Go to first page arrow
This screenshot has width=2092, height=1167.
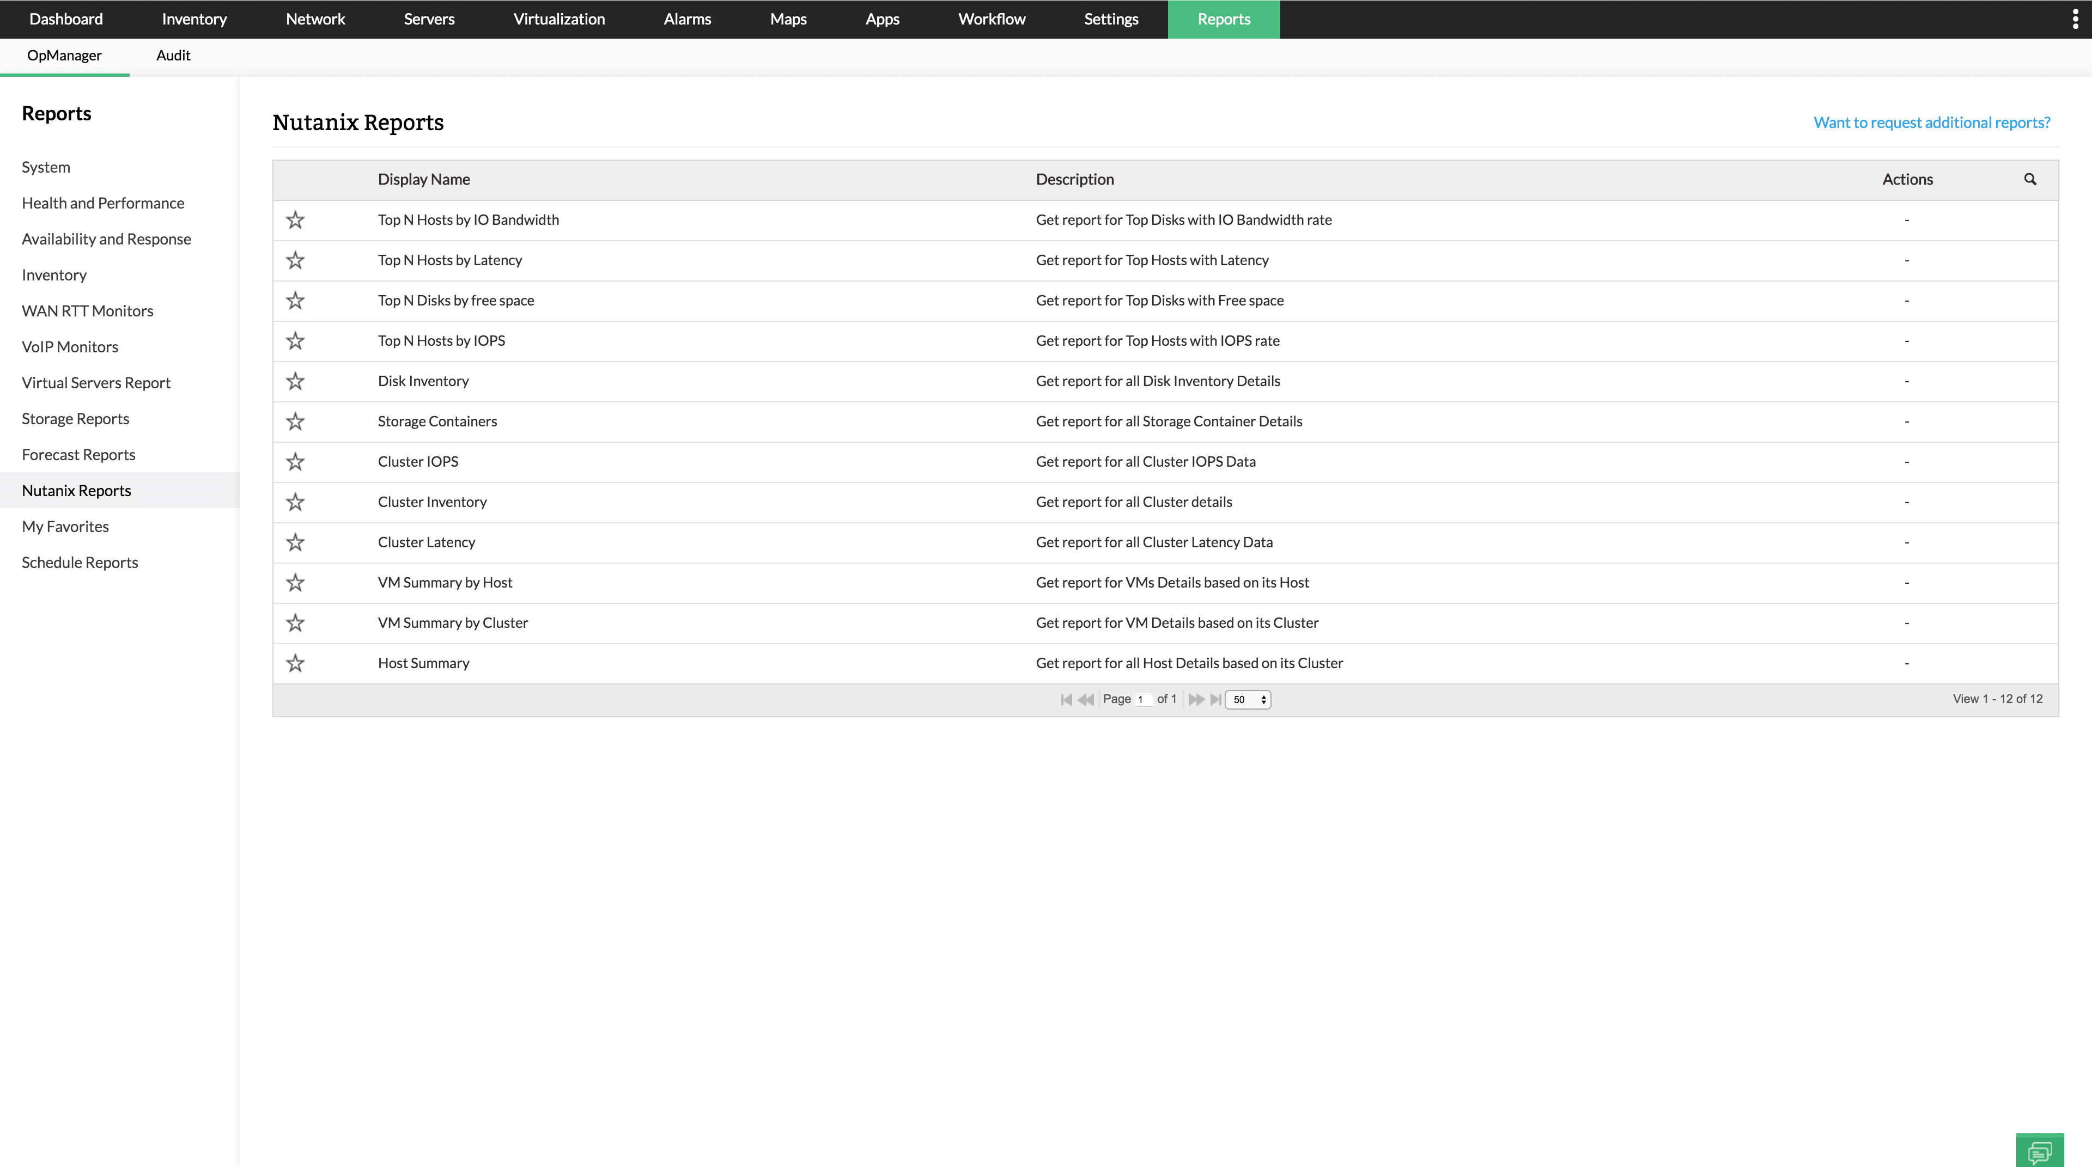[1066, 700]
